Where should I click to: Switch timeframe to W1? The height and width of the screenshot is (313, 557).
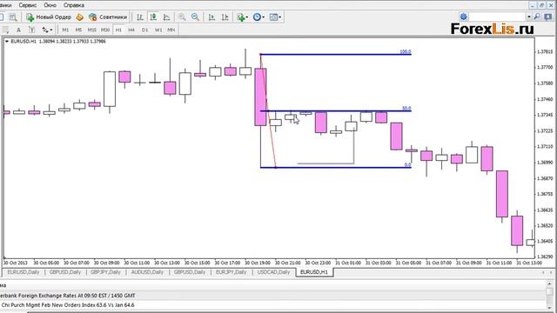pos(158,30)
